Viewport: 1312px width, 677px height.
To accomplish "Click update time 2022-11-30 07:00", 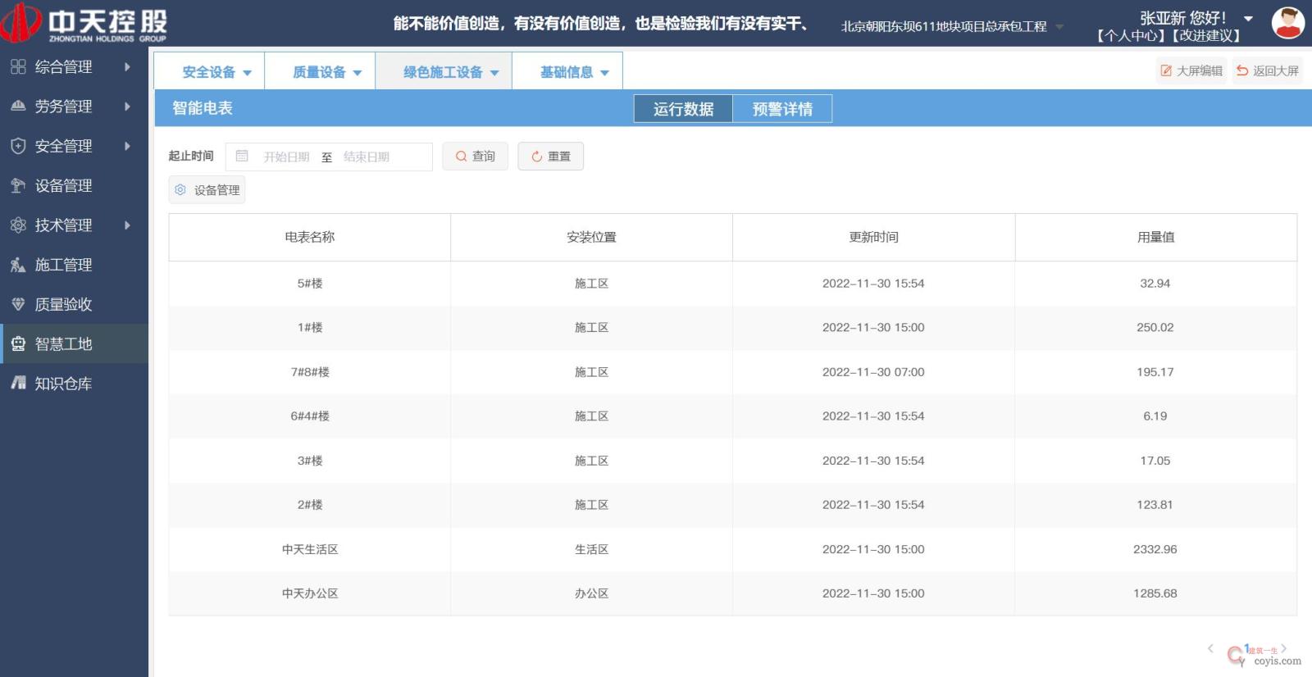I will tap(873, 372).
